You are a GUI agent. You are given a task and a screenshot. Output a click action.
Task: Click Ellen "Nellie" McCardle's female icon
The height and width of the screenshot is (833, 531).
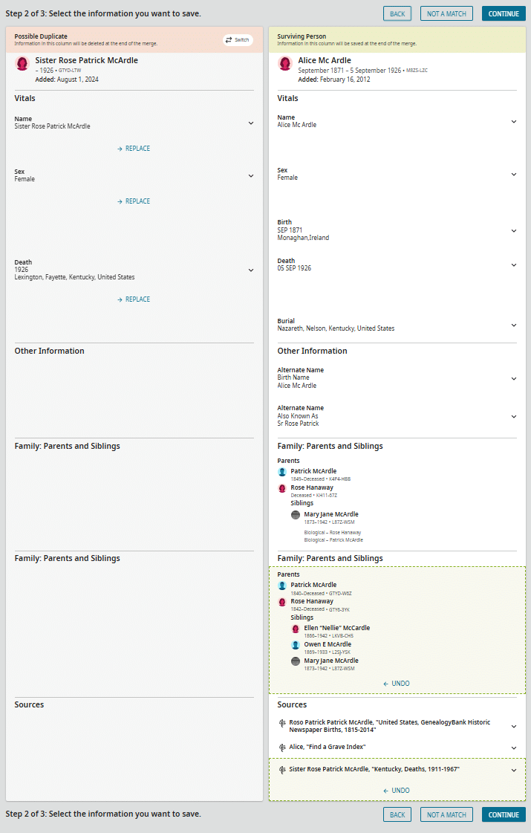click(296, 629)
